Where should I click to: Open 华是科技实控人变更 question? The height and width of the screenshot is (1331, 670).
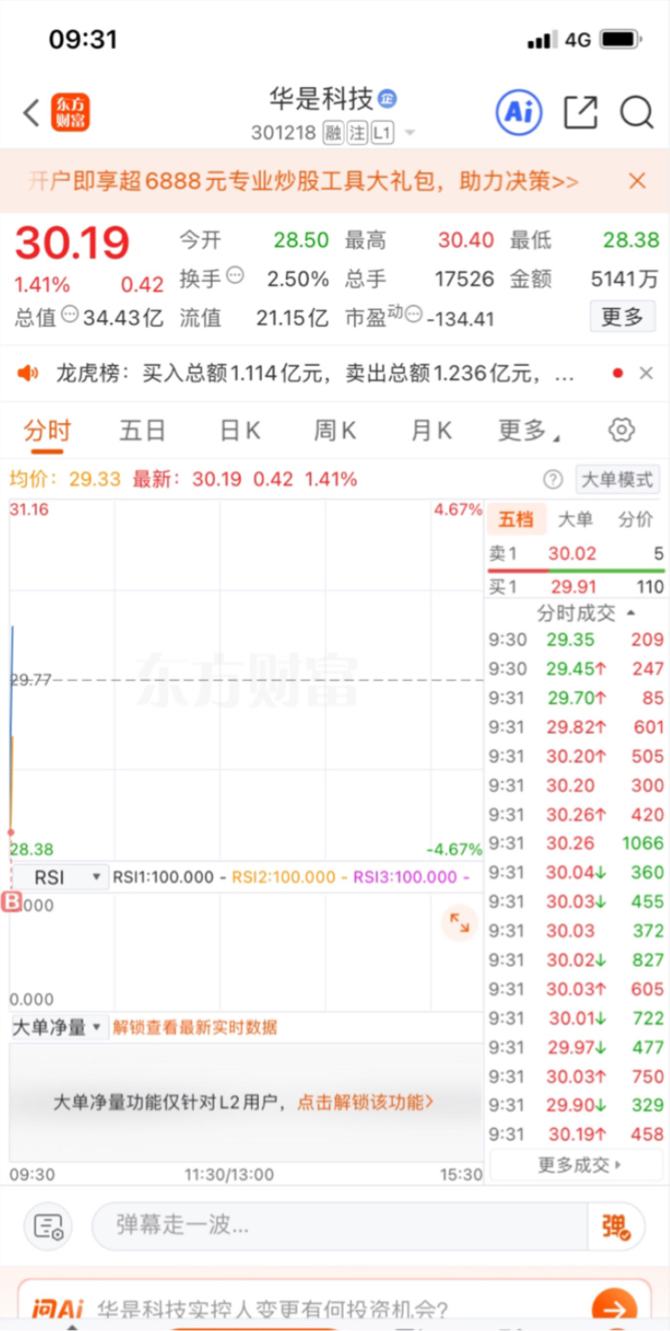coord(272,1309)
